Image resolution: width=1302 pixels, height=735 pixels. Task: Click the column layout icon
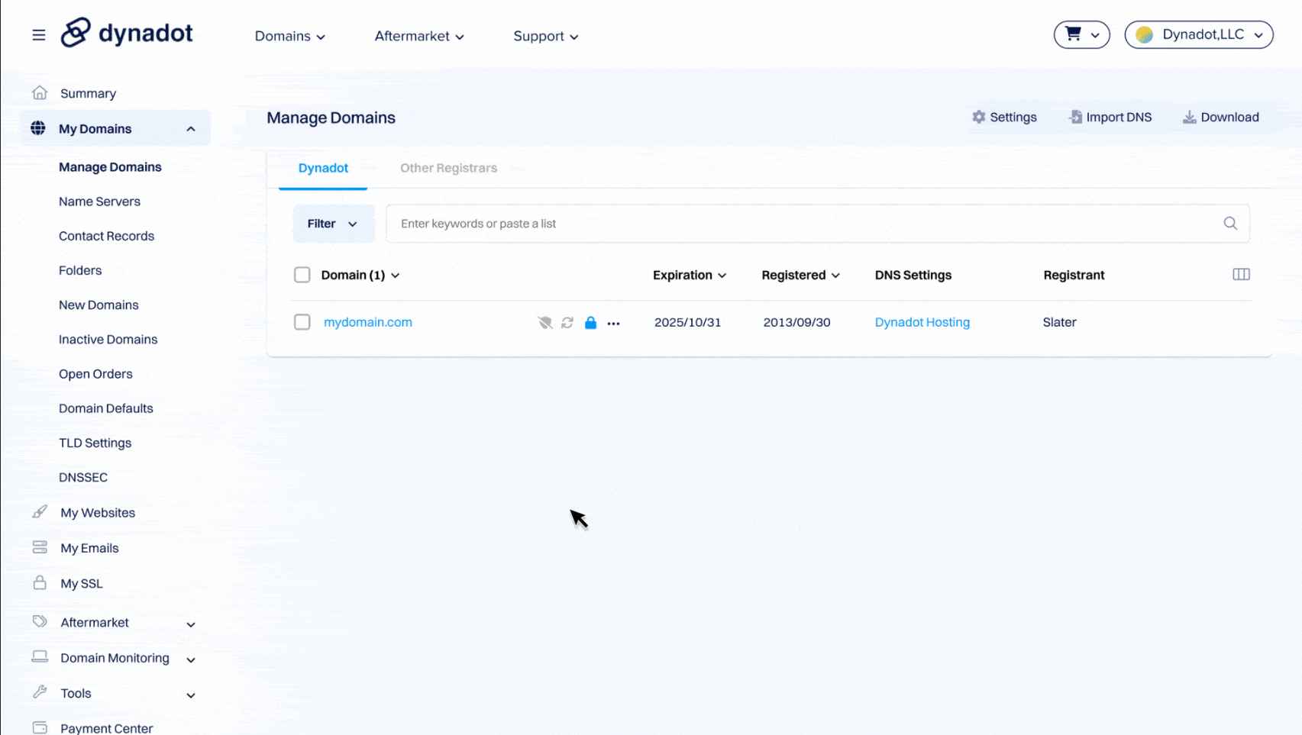pos(1241,275)
